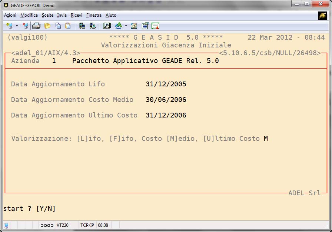Click the open folder icon
The image size is (332, 232).
[x=47, y=26]
